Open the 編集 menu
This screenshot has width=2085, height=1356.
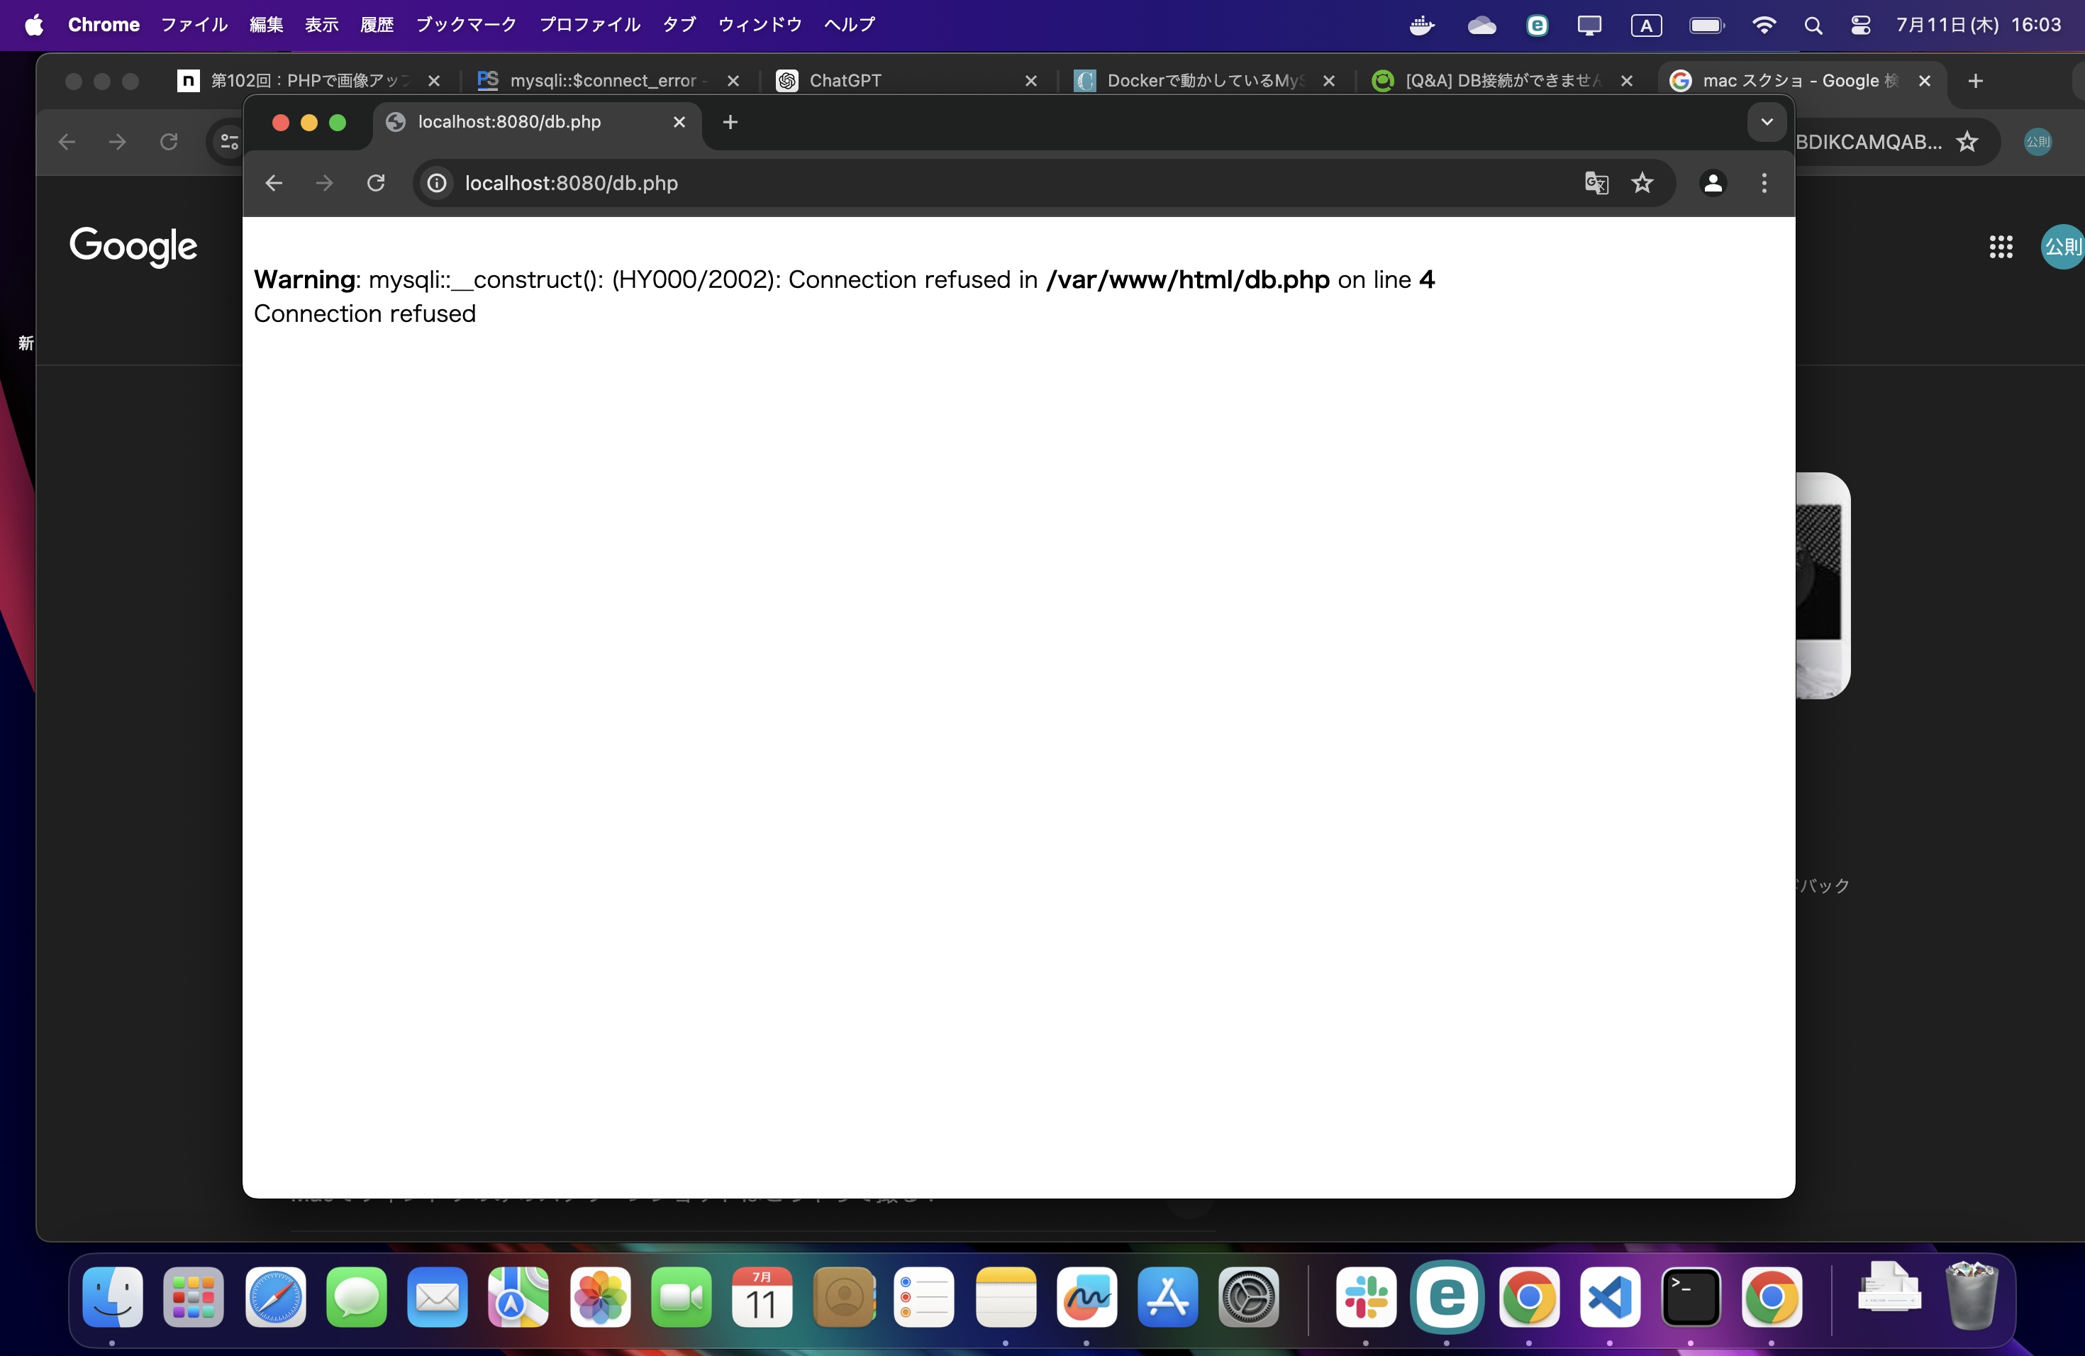[267, 25]
